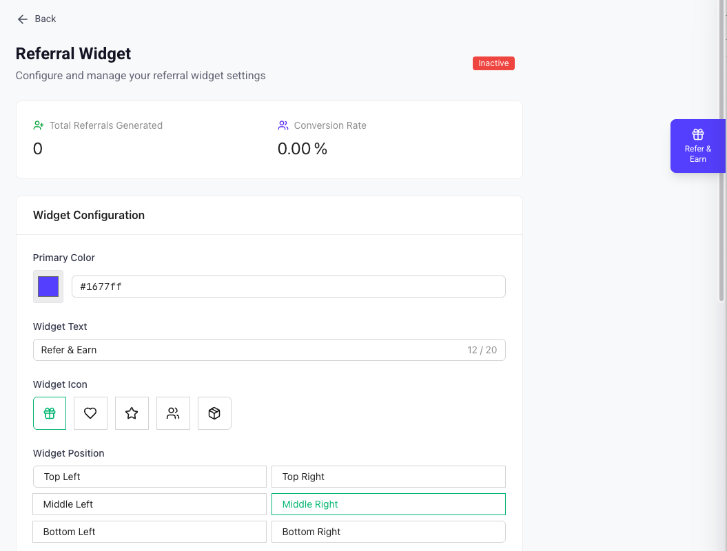Set widget position to Top Left
This screenshot has width=727, height=551.
click(x=150, y=477)
